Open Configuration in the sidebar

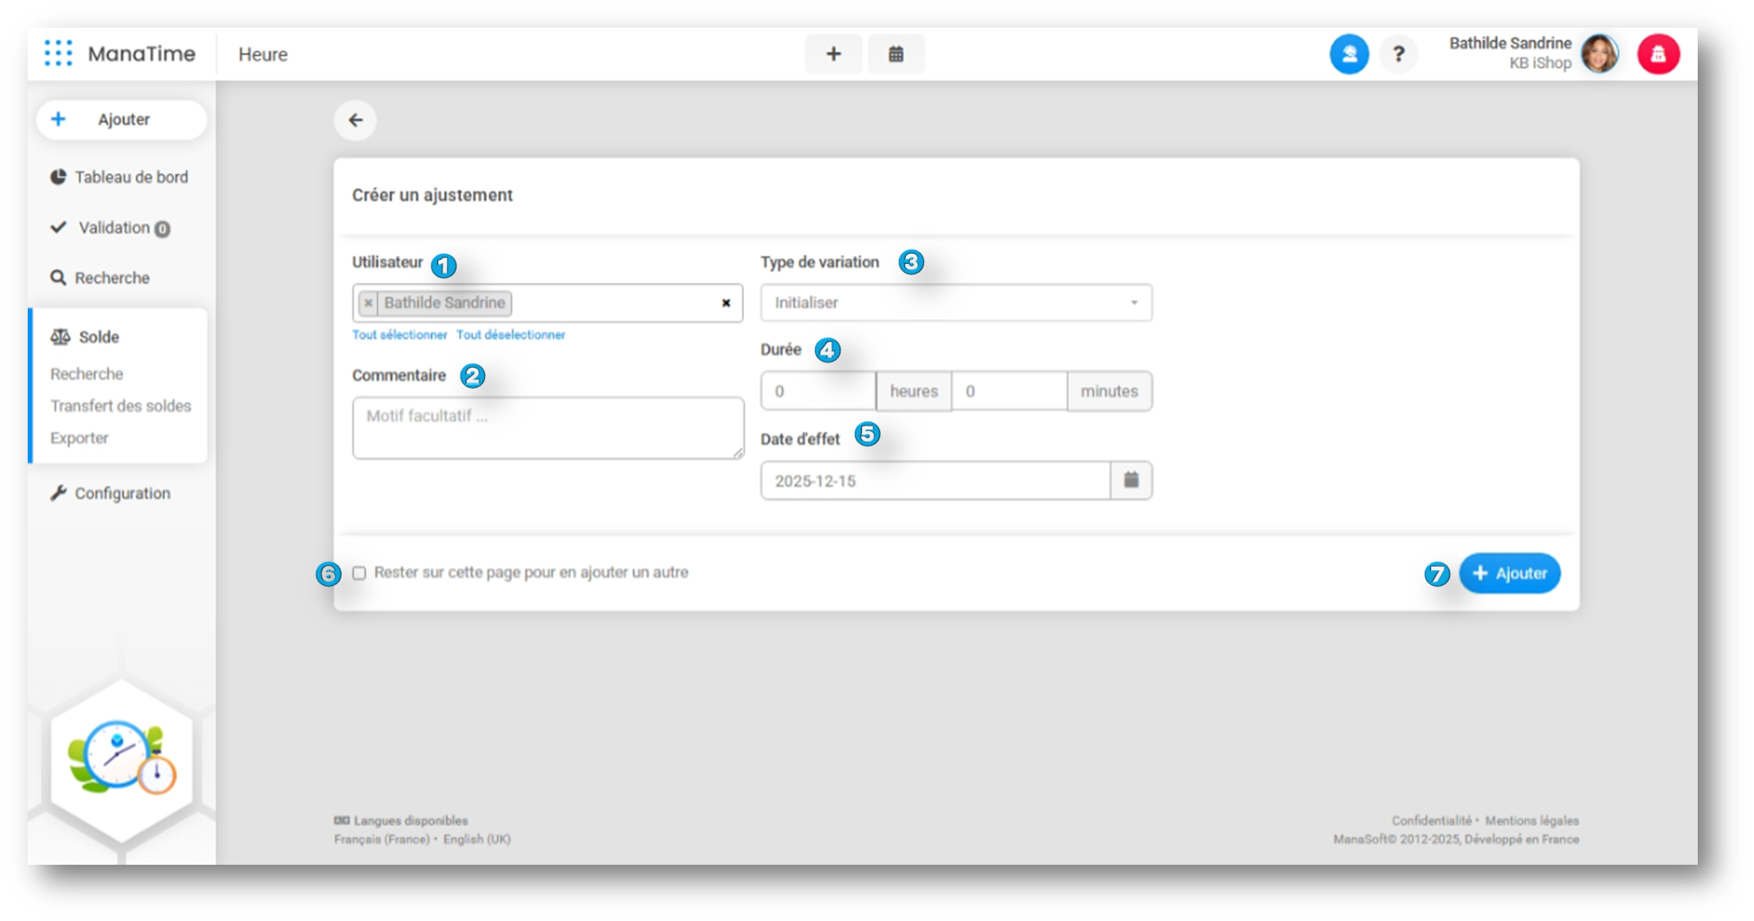pyautogui.click(x=122, y=493)
